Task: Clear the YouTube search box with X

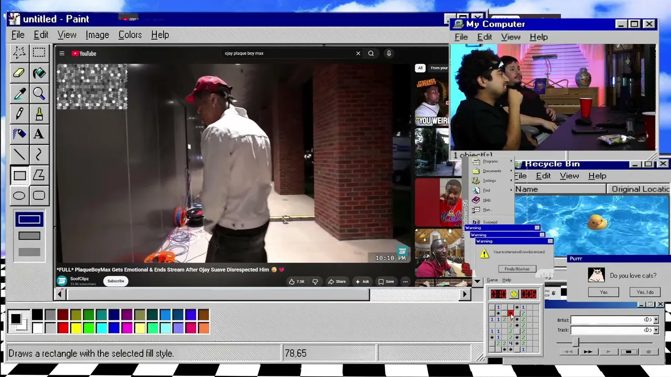Action: (x=358, y=53)
